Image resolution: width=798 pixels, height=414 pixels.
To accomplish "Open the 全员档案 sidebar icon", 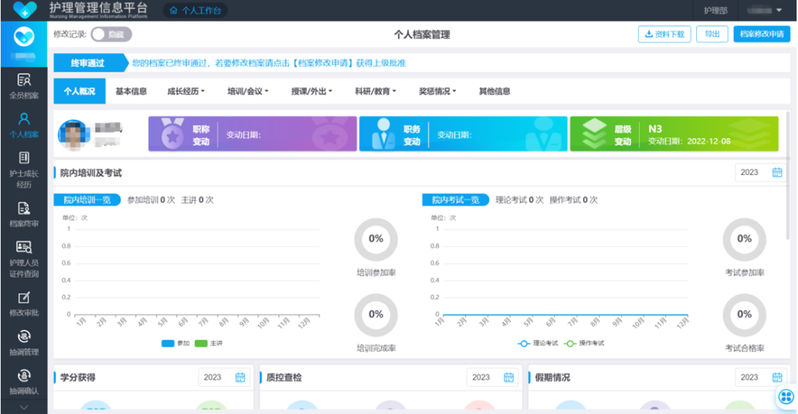I will [x=24, y=80].
